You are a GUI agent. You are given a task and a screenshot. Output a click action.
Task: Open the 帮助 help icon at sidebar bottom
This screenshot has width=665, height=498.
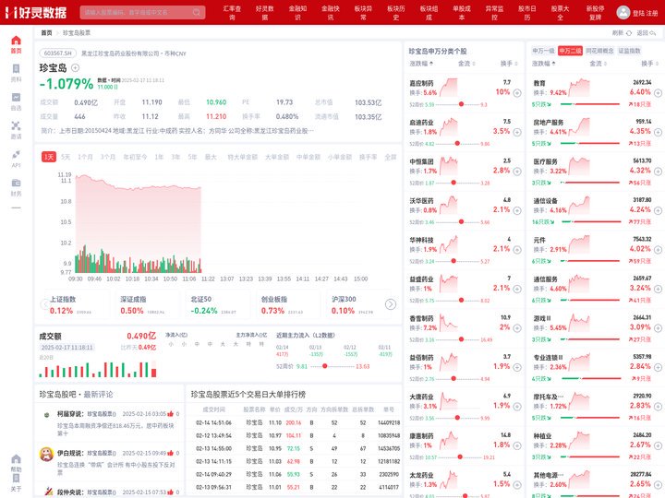(16, 459)
